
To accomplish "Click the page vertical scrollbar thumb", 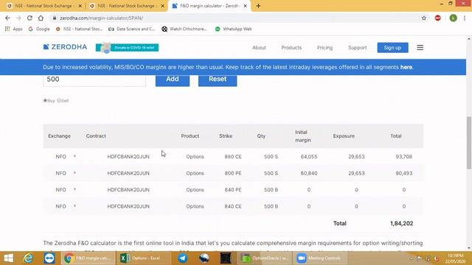I will pos(469,143).
